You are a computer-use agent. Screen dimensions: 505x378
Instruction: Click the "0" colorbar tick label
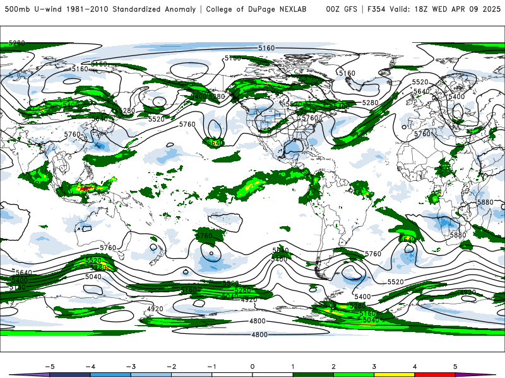(252, 367)
